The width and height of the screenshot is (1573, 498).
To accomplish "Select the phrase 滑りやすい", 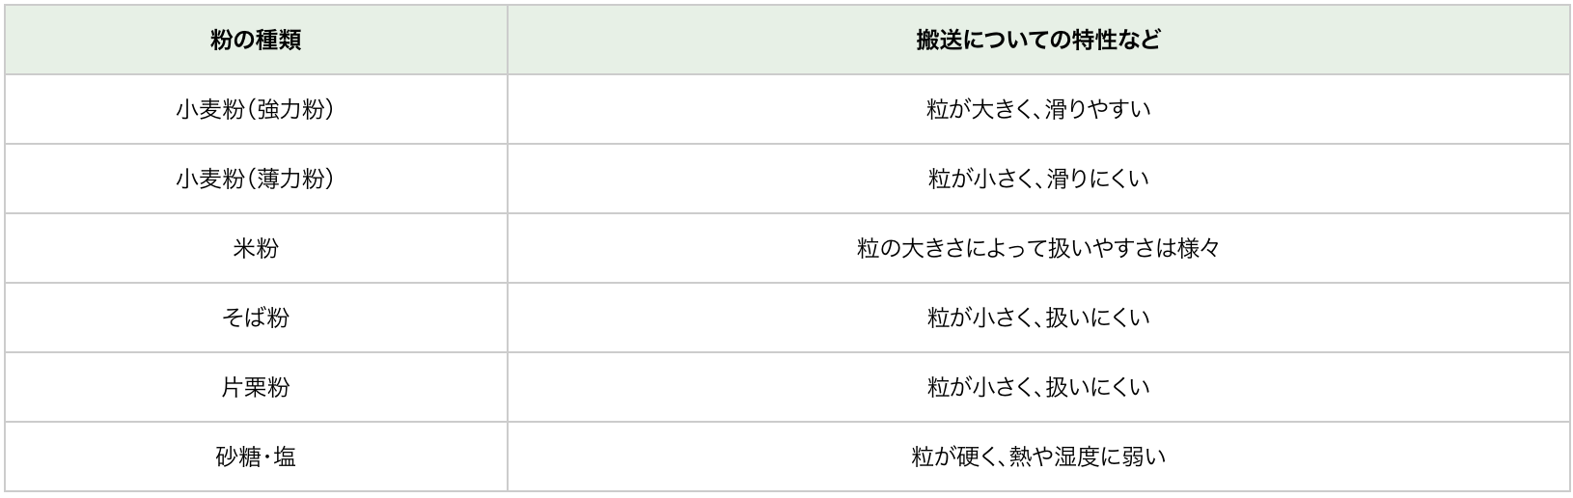I will coord(1098,110).
